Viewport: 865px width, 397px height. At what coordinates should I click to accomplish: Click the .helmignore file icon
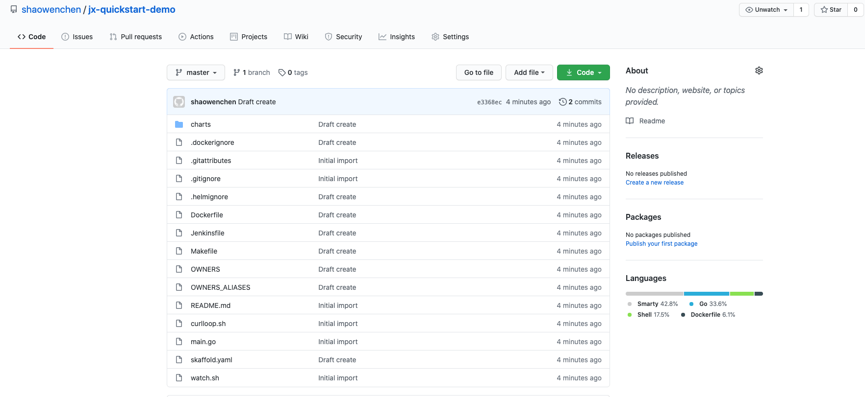179,197
